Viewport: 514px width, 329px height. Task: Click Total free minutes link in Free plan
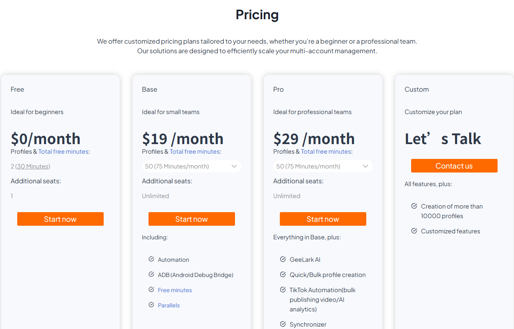tap(63, 152)
